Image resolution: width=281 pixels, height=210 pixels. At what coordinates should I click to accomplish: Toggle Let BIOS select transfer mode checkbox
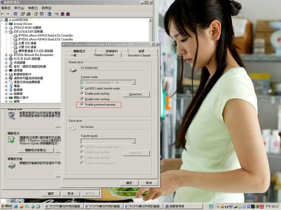[x=82, y=89]
